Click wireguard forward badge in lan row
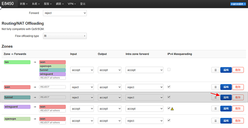This screenshot has width=248, height=128. click(52, 74)
